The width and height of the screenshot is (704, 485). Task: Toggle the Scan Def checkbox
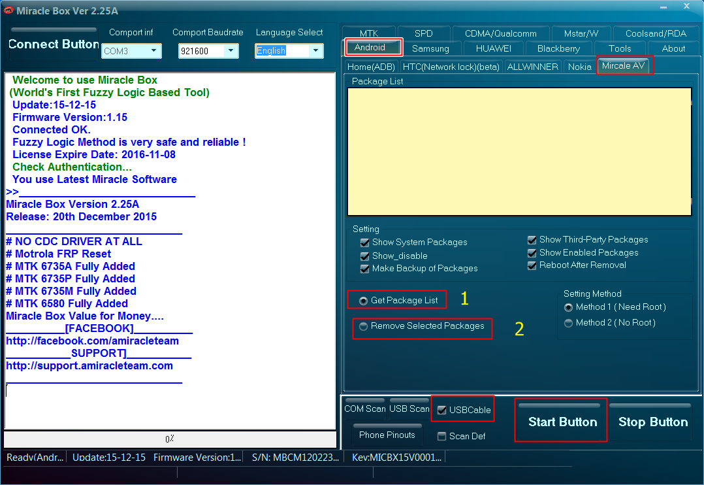point(441,436)
